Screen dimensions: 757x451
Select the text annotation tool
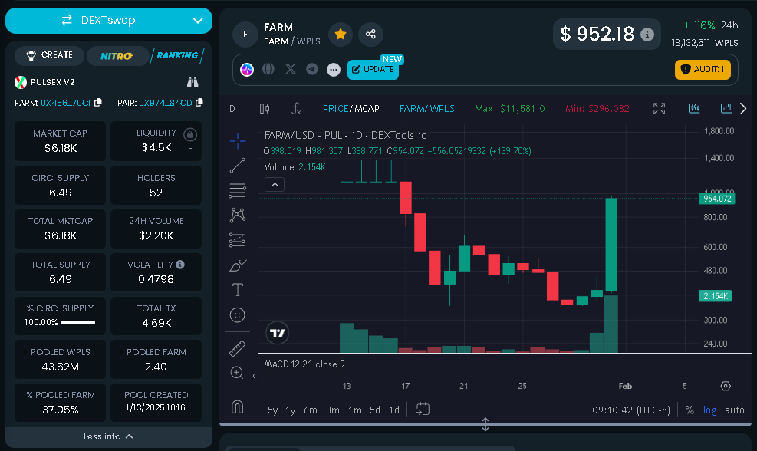coord(237,290)
